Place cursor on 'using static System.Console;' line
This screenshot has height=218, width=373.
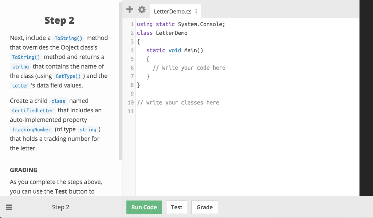point(181,24)
